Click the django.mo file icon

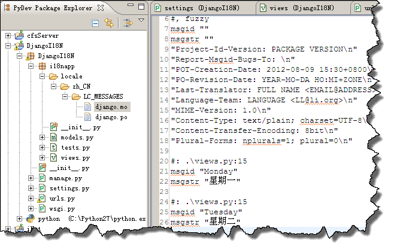click(x=87, y=107)
